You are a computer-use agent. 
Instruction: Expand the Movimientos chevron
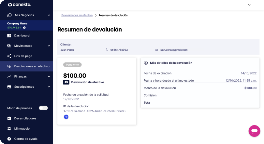coord(49,46)
